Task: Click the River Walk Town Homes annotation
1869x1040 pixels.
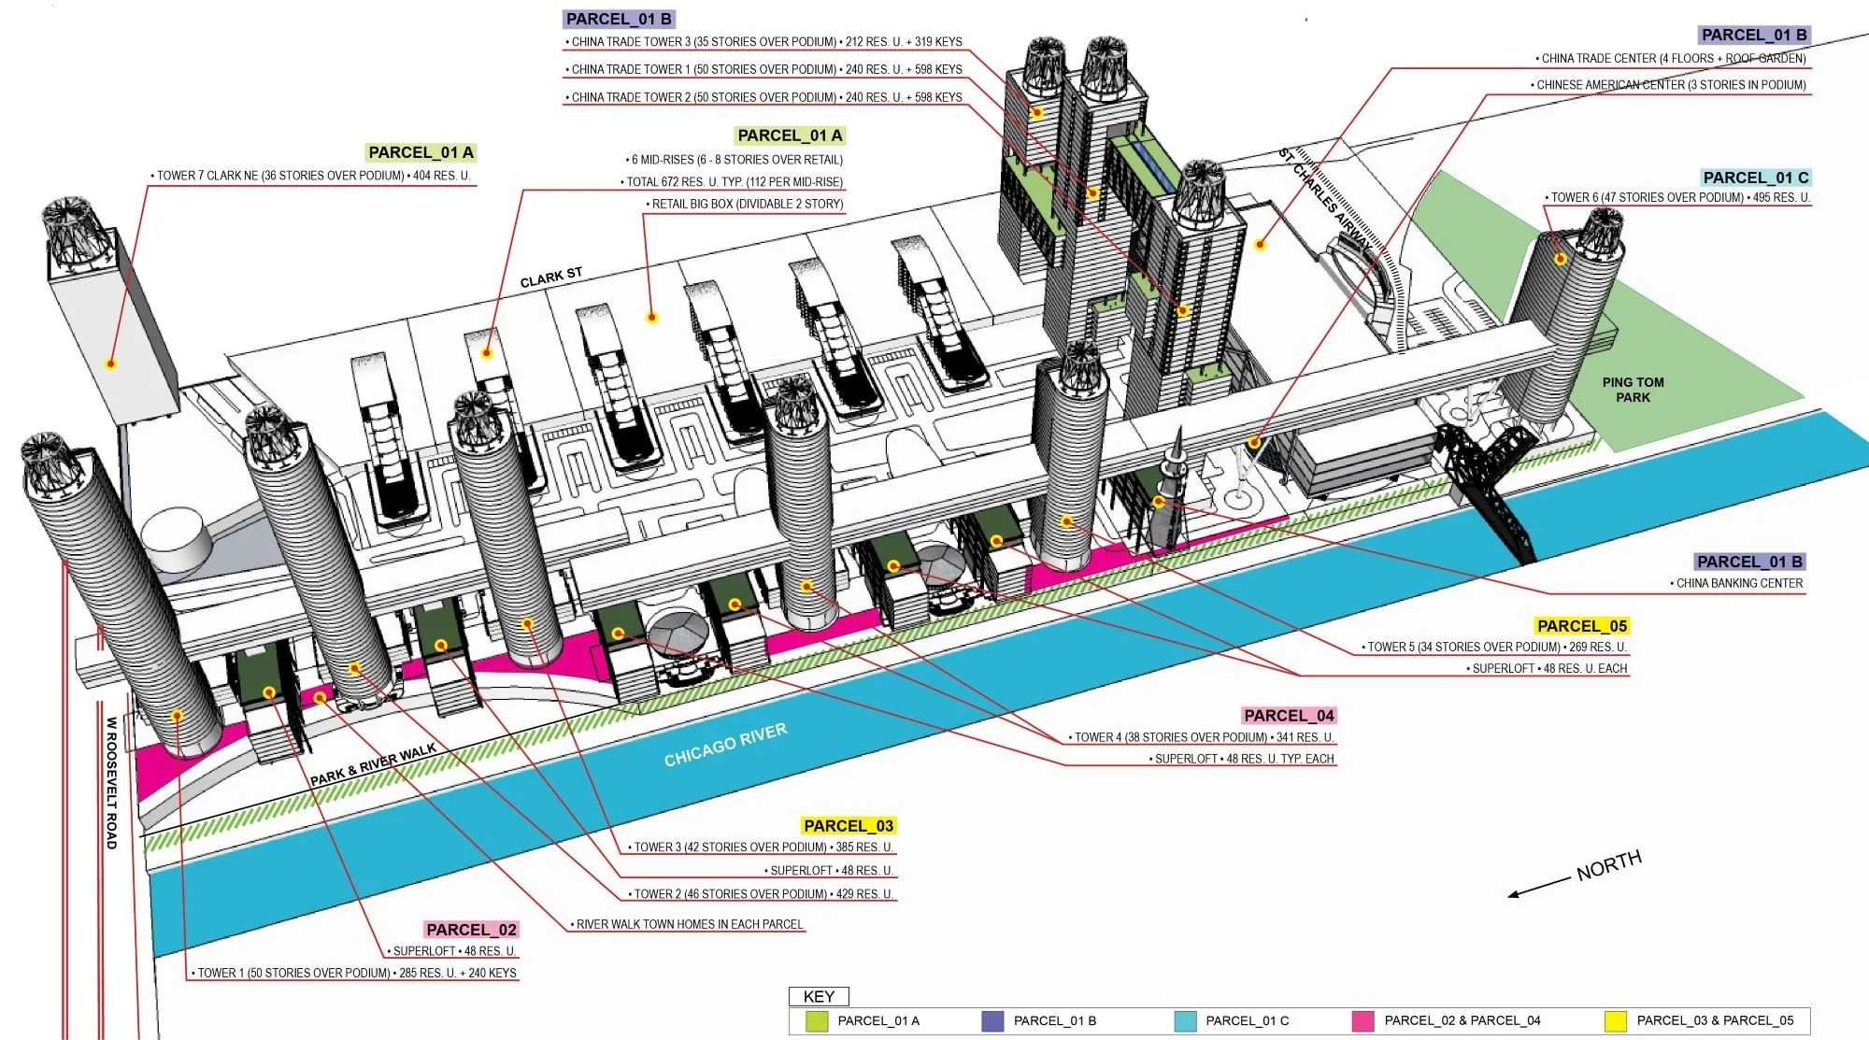Action: click(x=689, y=924)
